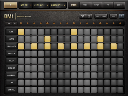Select the Rimshot instrument label

11,68
